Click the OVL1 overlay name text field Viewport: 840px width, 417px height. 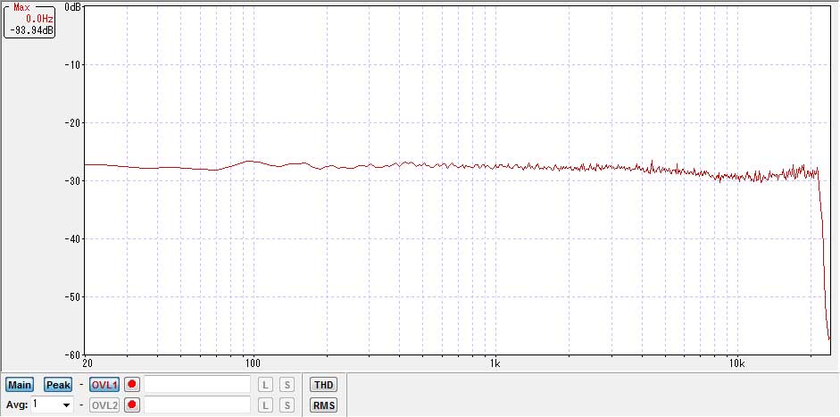coord(197,385)
